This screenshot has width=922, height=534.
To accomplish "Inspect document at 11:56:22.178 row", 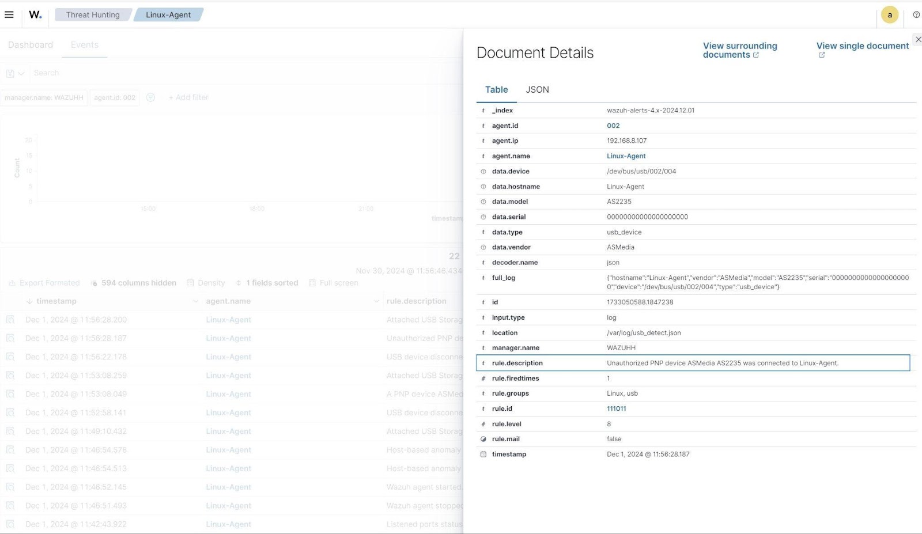I will (x=10, y=357).
